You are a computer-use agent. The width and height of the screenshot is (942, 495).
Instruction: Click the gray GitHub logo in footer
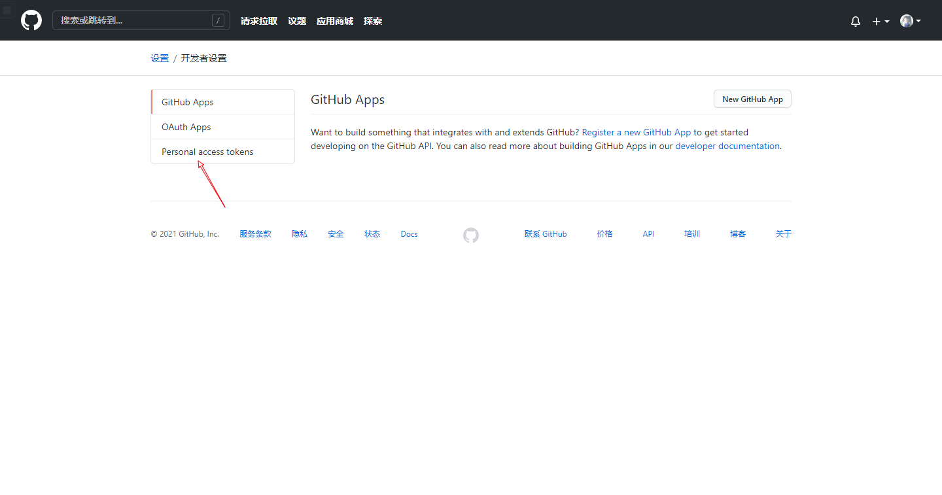pos(471,235)
